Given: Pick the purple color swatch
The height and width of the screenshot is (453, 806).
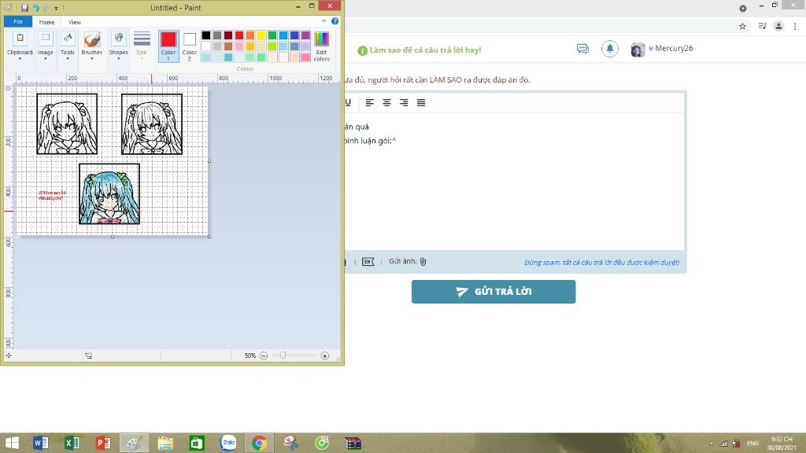Looking at the screenshot, I should pos(306,35).
